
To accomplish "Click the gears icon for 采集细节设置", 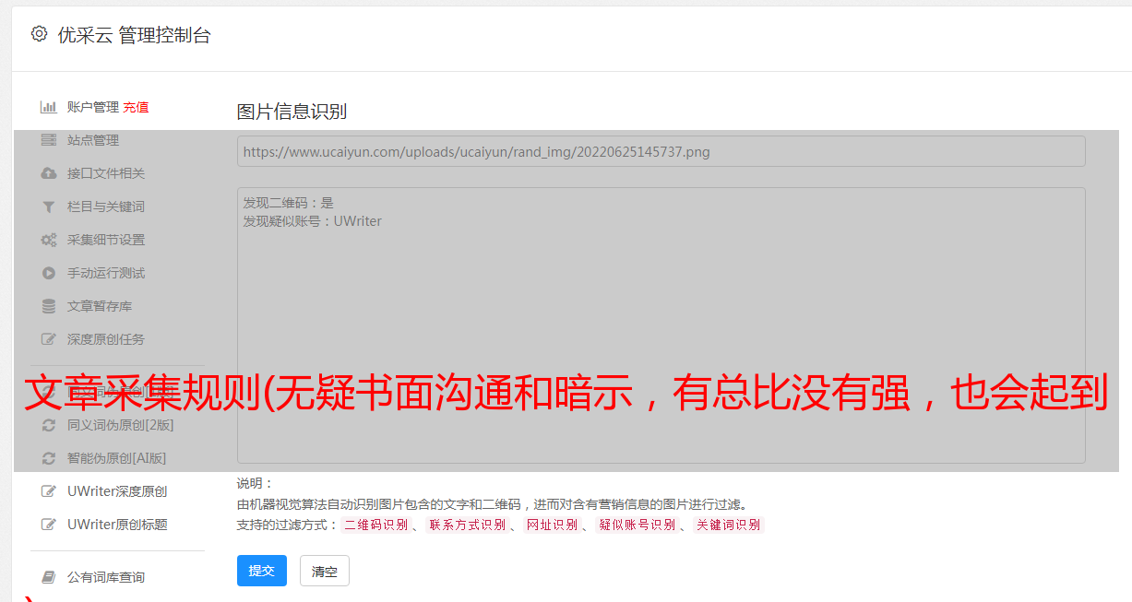I will 49,240.
